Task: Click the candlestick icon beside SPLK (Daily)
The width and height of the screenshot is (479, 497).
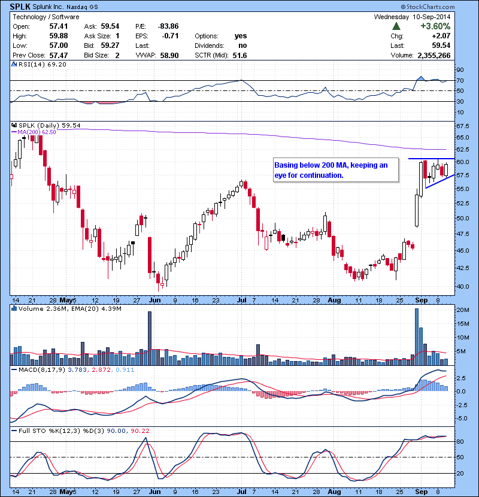Action: click(x=14, y=125)
